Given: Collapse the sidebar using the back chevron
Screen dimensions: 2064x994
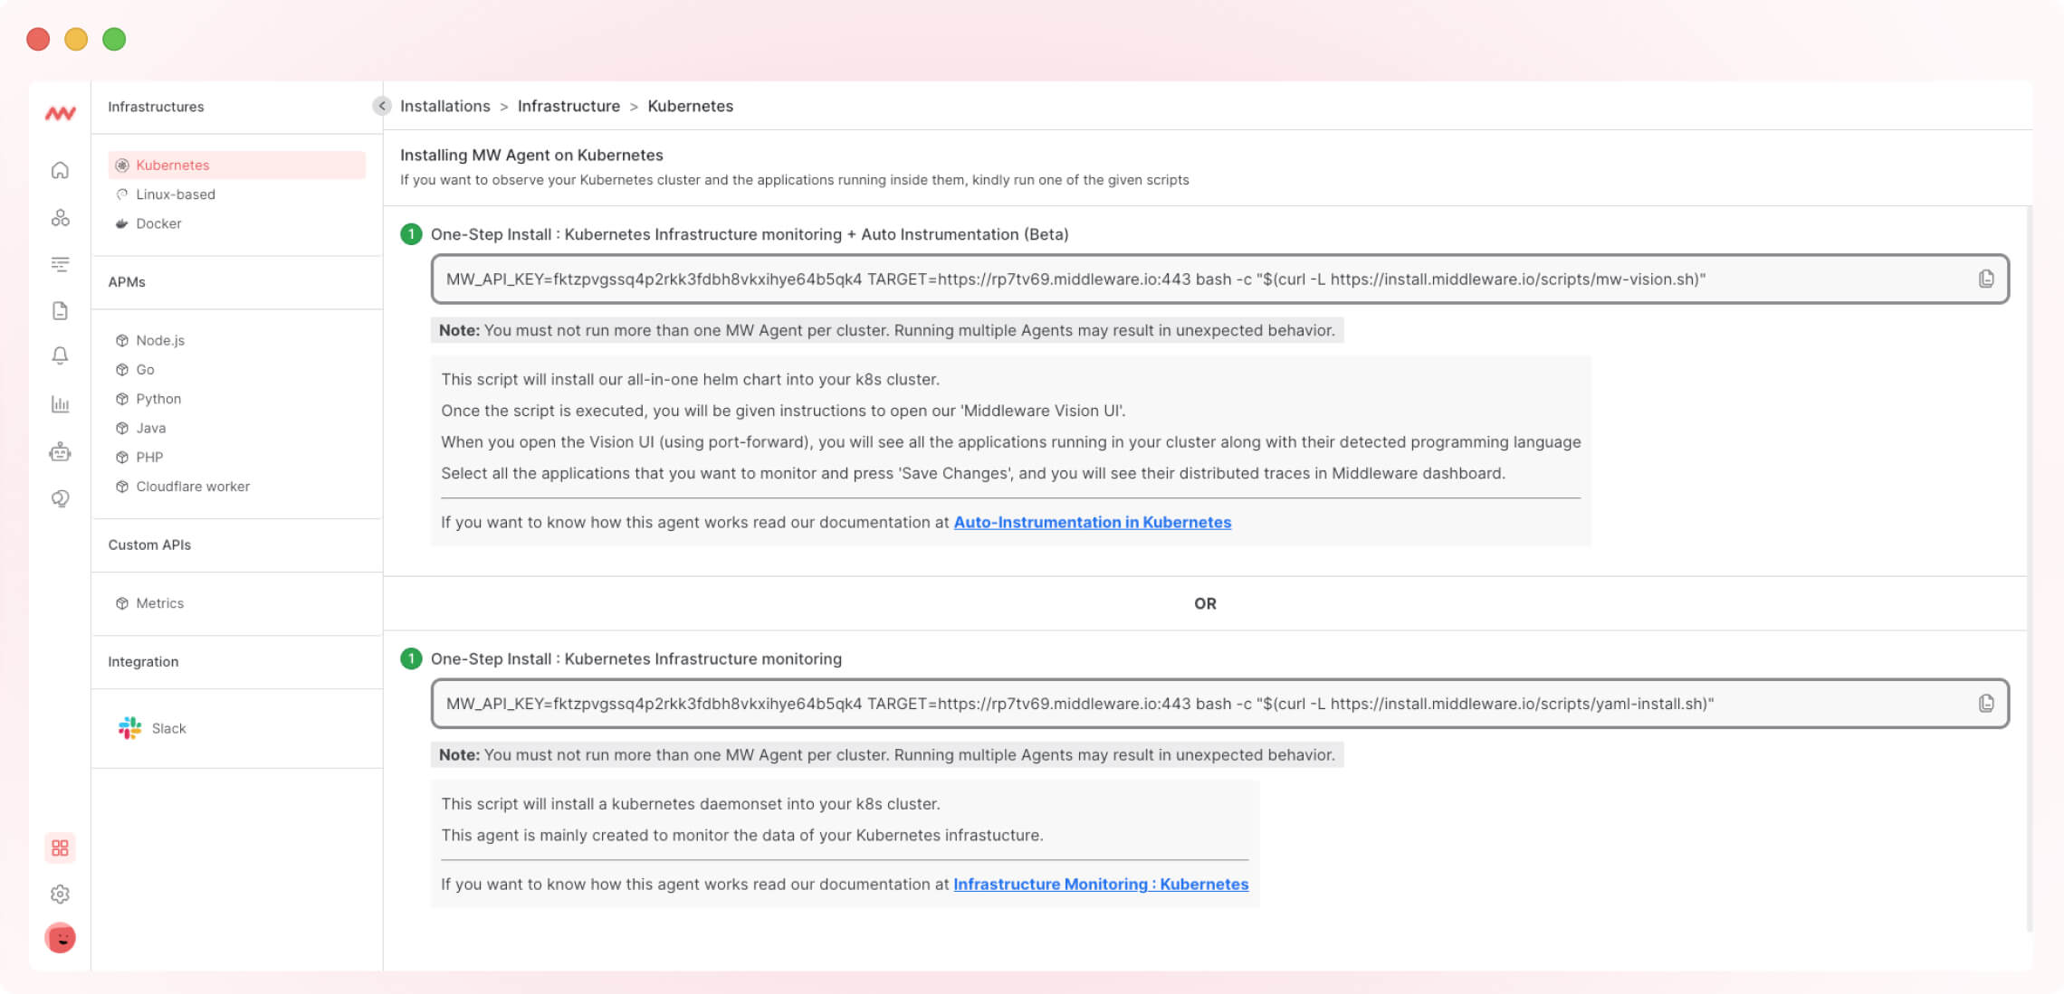Looking at the screenshot, I should [x=380, y=106].
